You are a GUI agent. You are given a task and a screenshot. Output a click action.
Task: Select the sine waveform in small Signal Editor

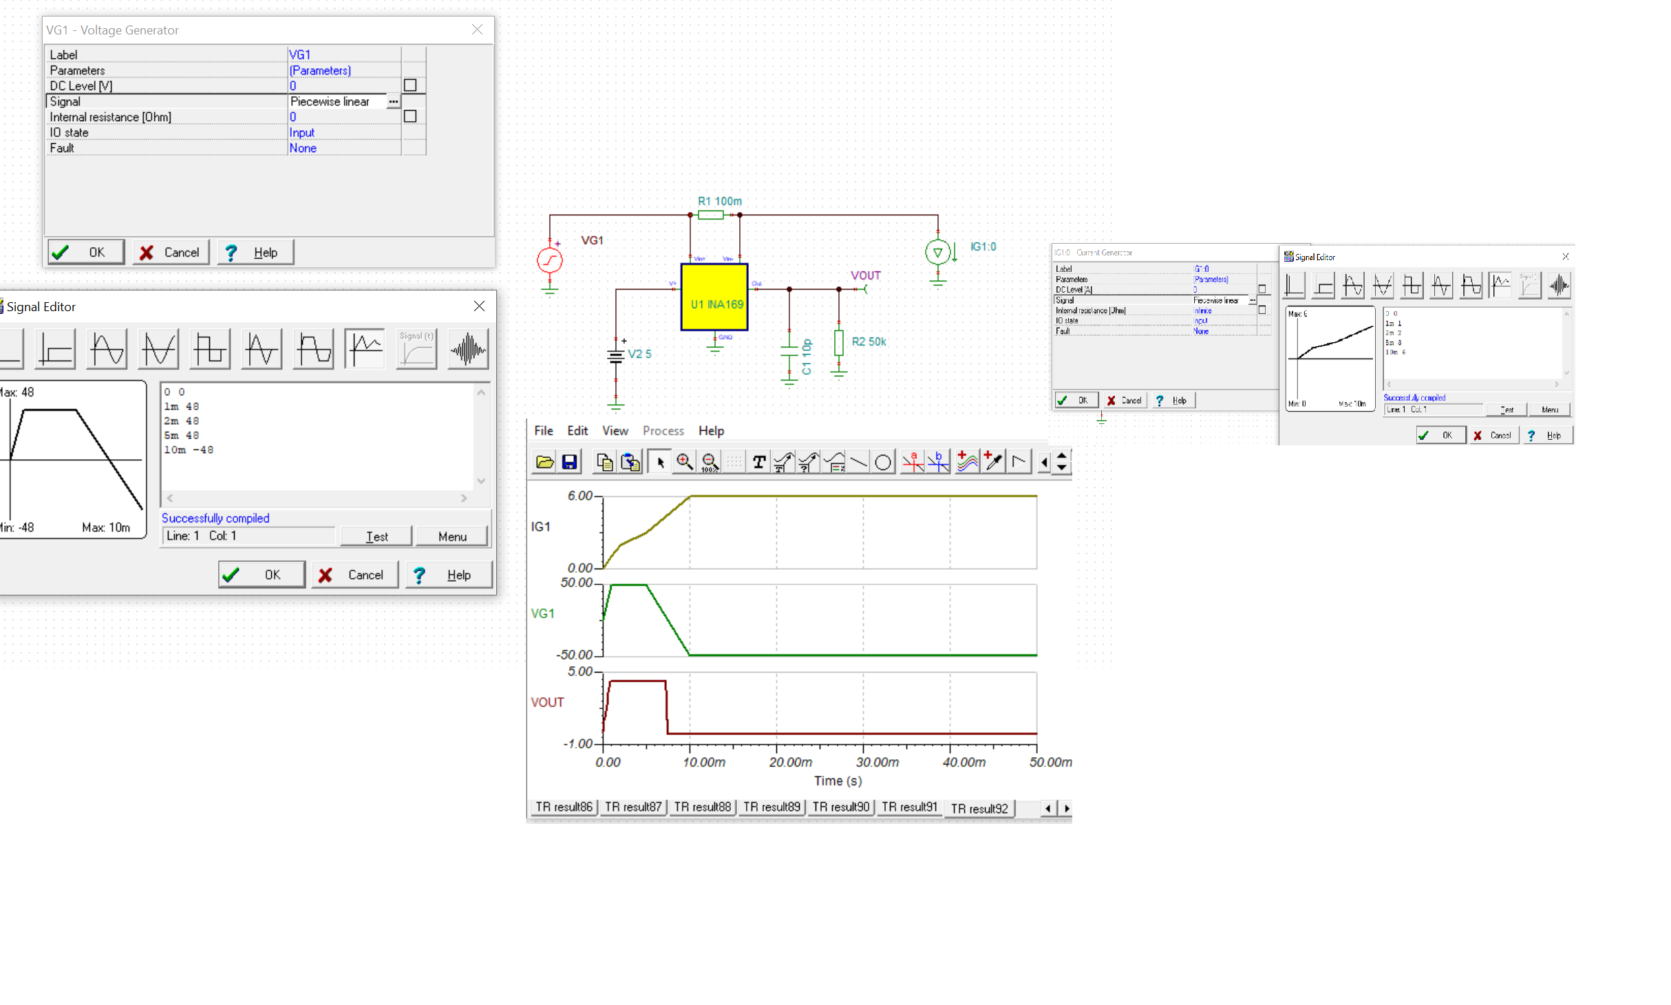pyautogui.click(x=1353, y=285)
